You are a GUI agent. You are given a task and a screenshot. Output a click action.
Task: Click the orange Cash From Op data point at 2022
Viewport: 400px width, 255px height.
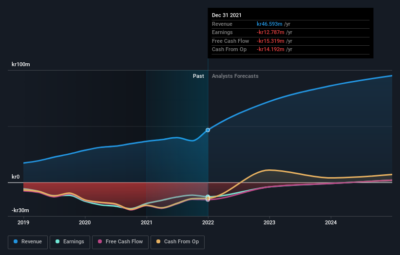(208, 198)
